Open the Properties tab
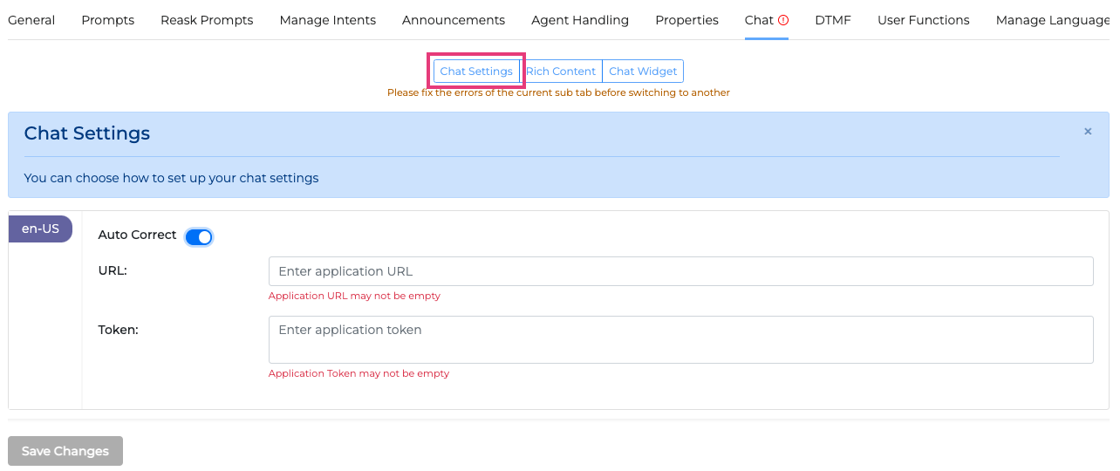Screen dimensions: 1120x471 tap(687, 20)
